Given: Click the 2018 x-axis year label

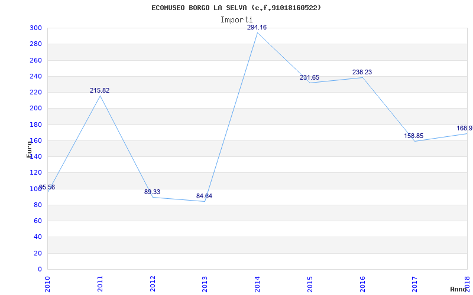Looking at the screenshot, I should coord(467,284).
